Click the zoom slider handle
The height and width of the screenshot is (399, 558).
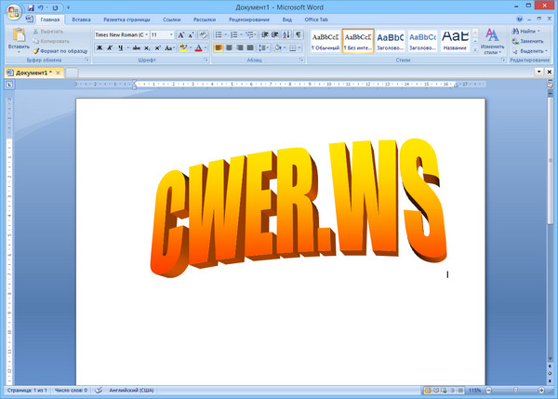515,390
